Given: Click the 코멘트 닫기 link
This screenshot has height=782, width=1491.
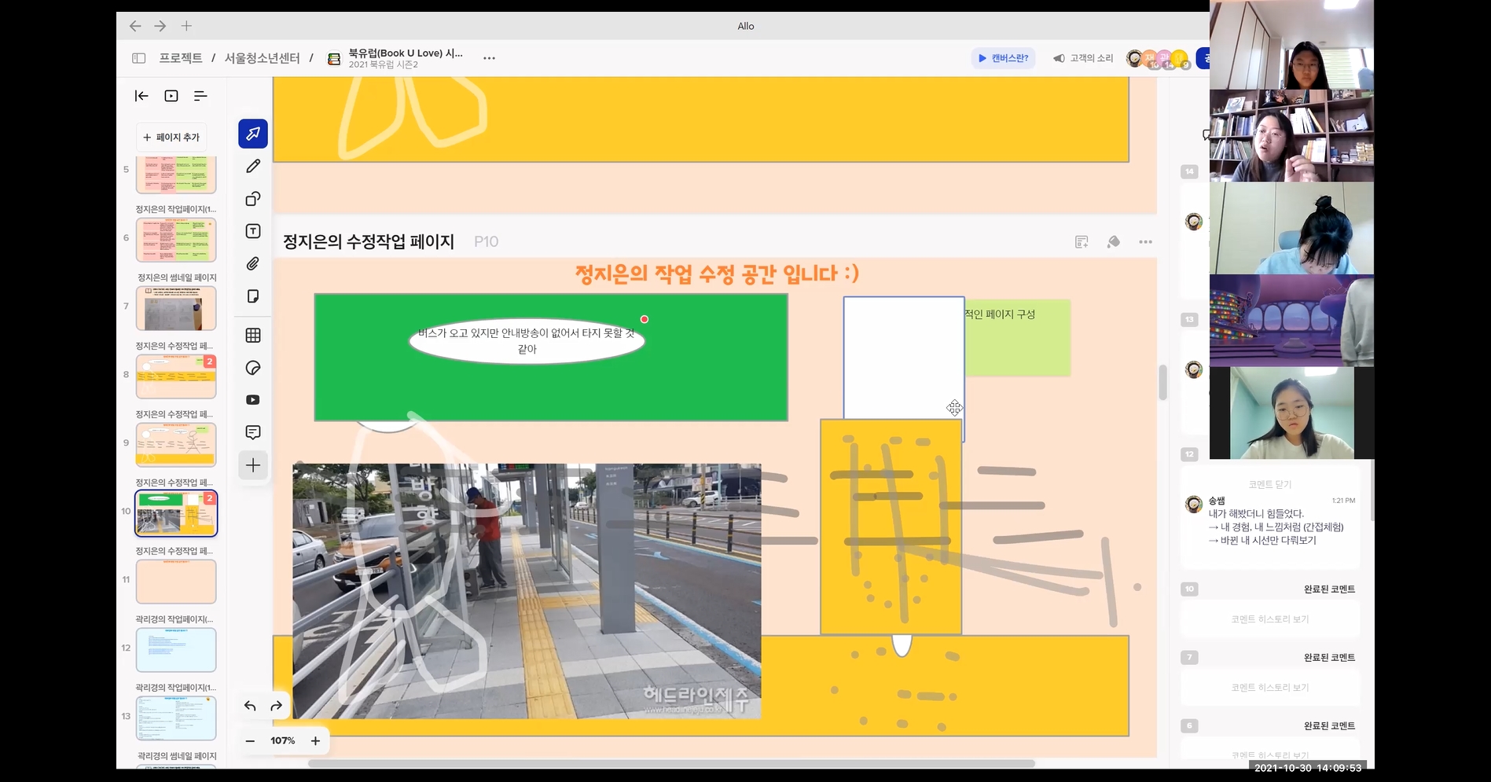Looking at the screenshot, I should (1270, 484).
